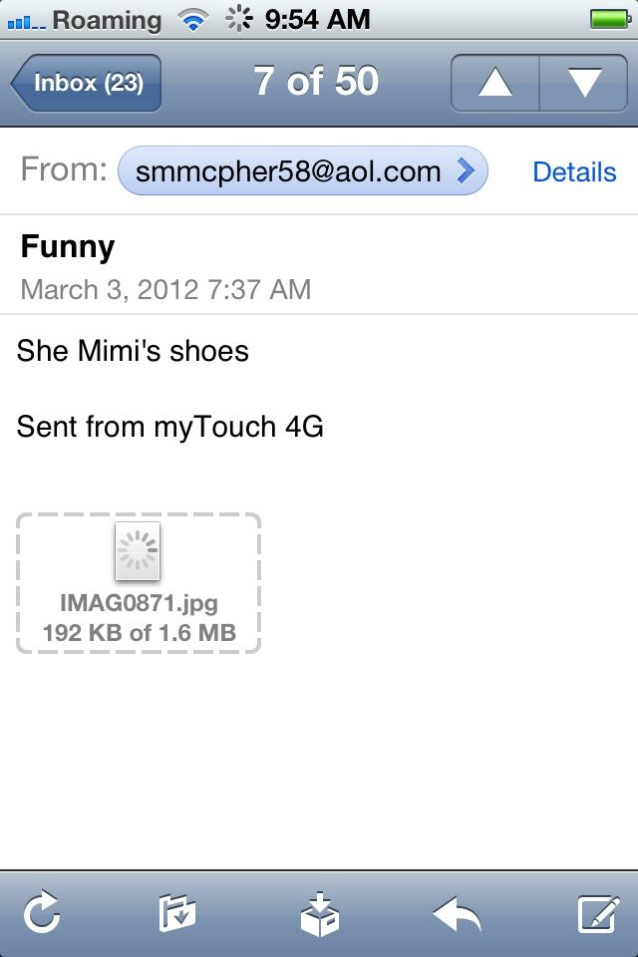Tap the refresh mail icon

42,912
